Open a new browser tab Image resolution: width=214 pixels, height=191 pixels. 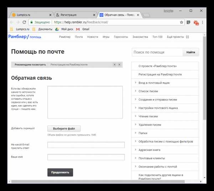coord(146,15)
